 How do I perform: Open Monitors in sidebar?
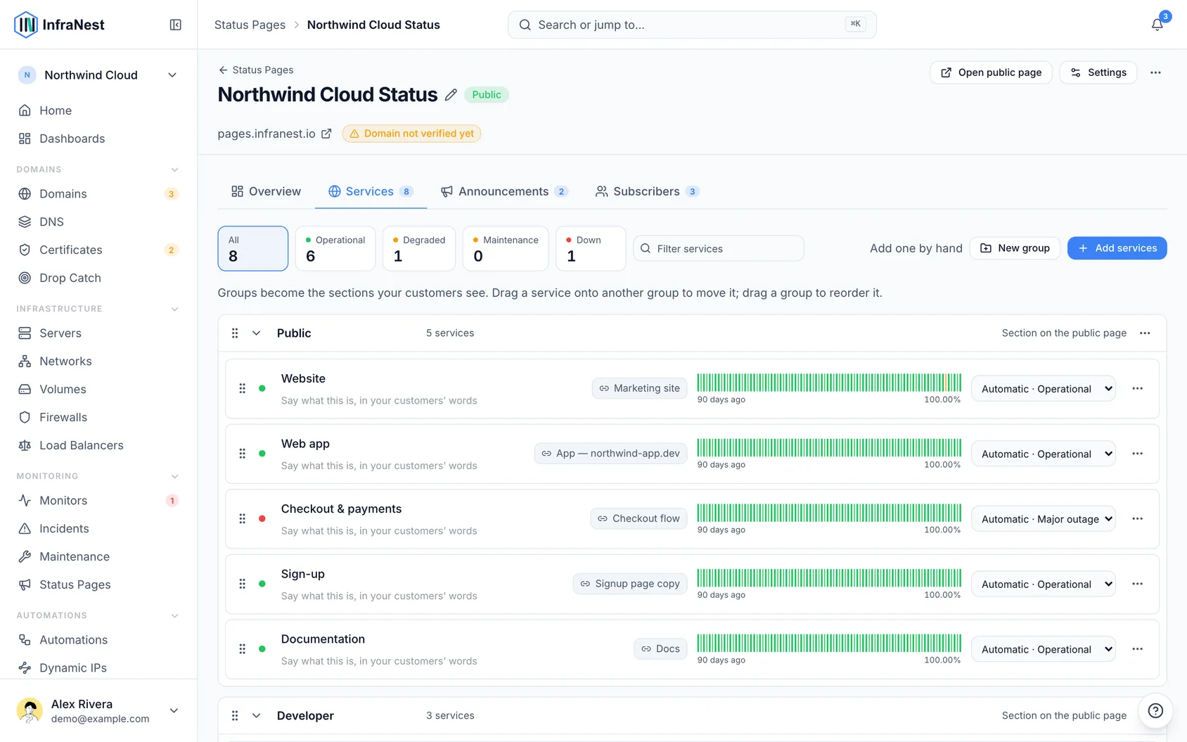point(98,500)
